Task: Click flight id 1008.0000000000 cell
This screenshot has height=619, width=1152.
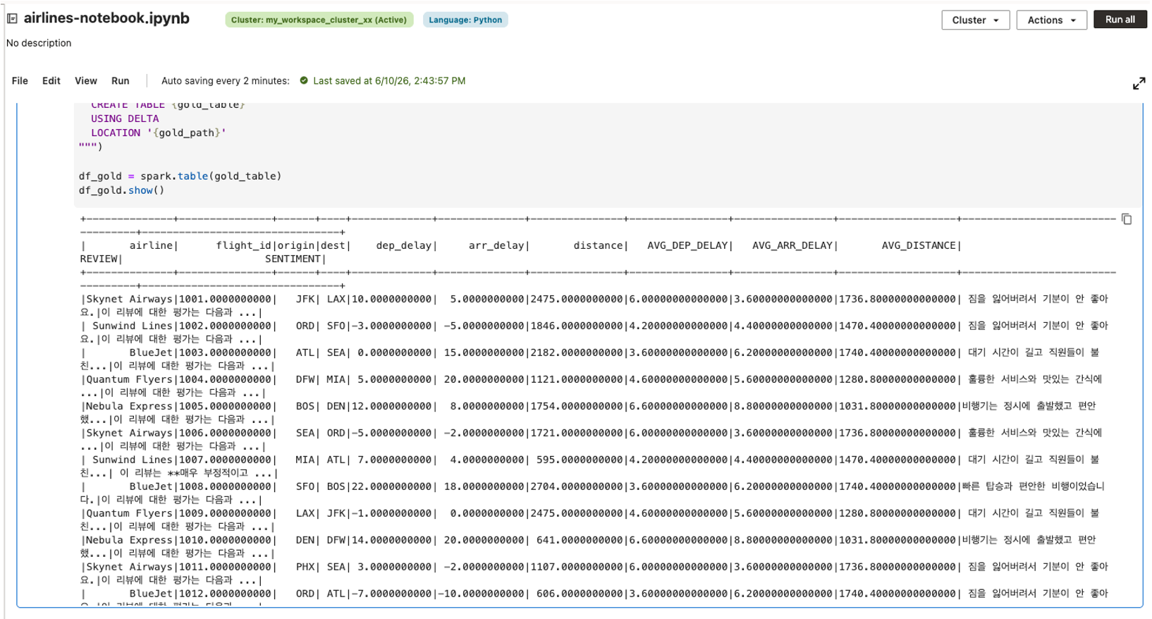Action: (225, 486)
